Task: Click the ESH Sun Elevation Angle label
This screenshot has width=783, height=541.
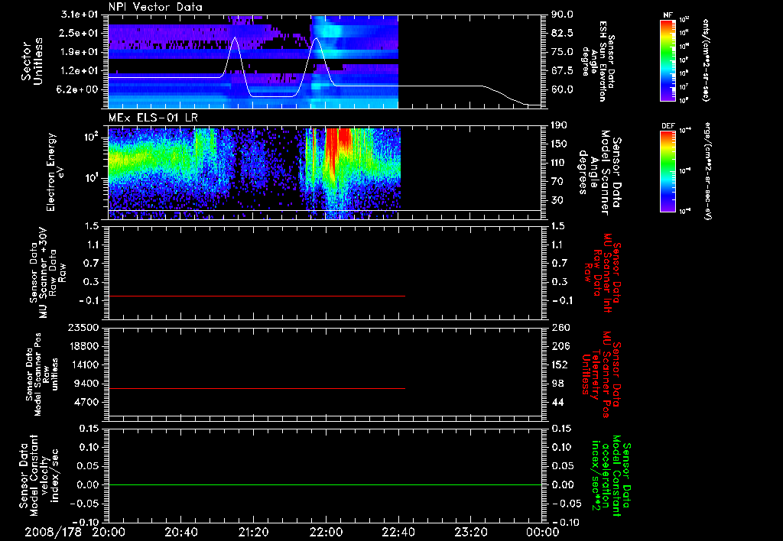Action: 598,61
